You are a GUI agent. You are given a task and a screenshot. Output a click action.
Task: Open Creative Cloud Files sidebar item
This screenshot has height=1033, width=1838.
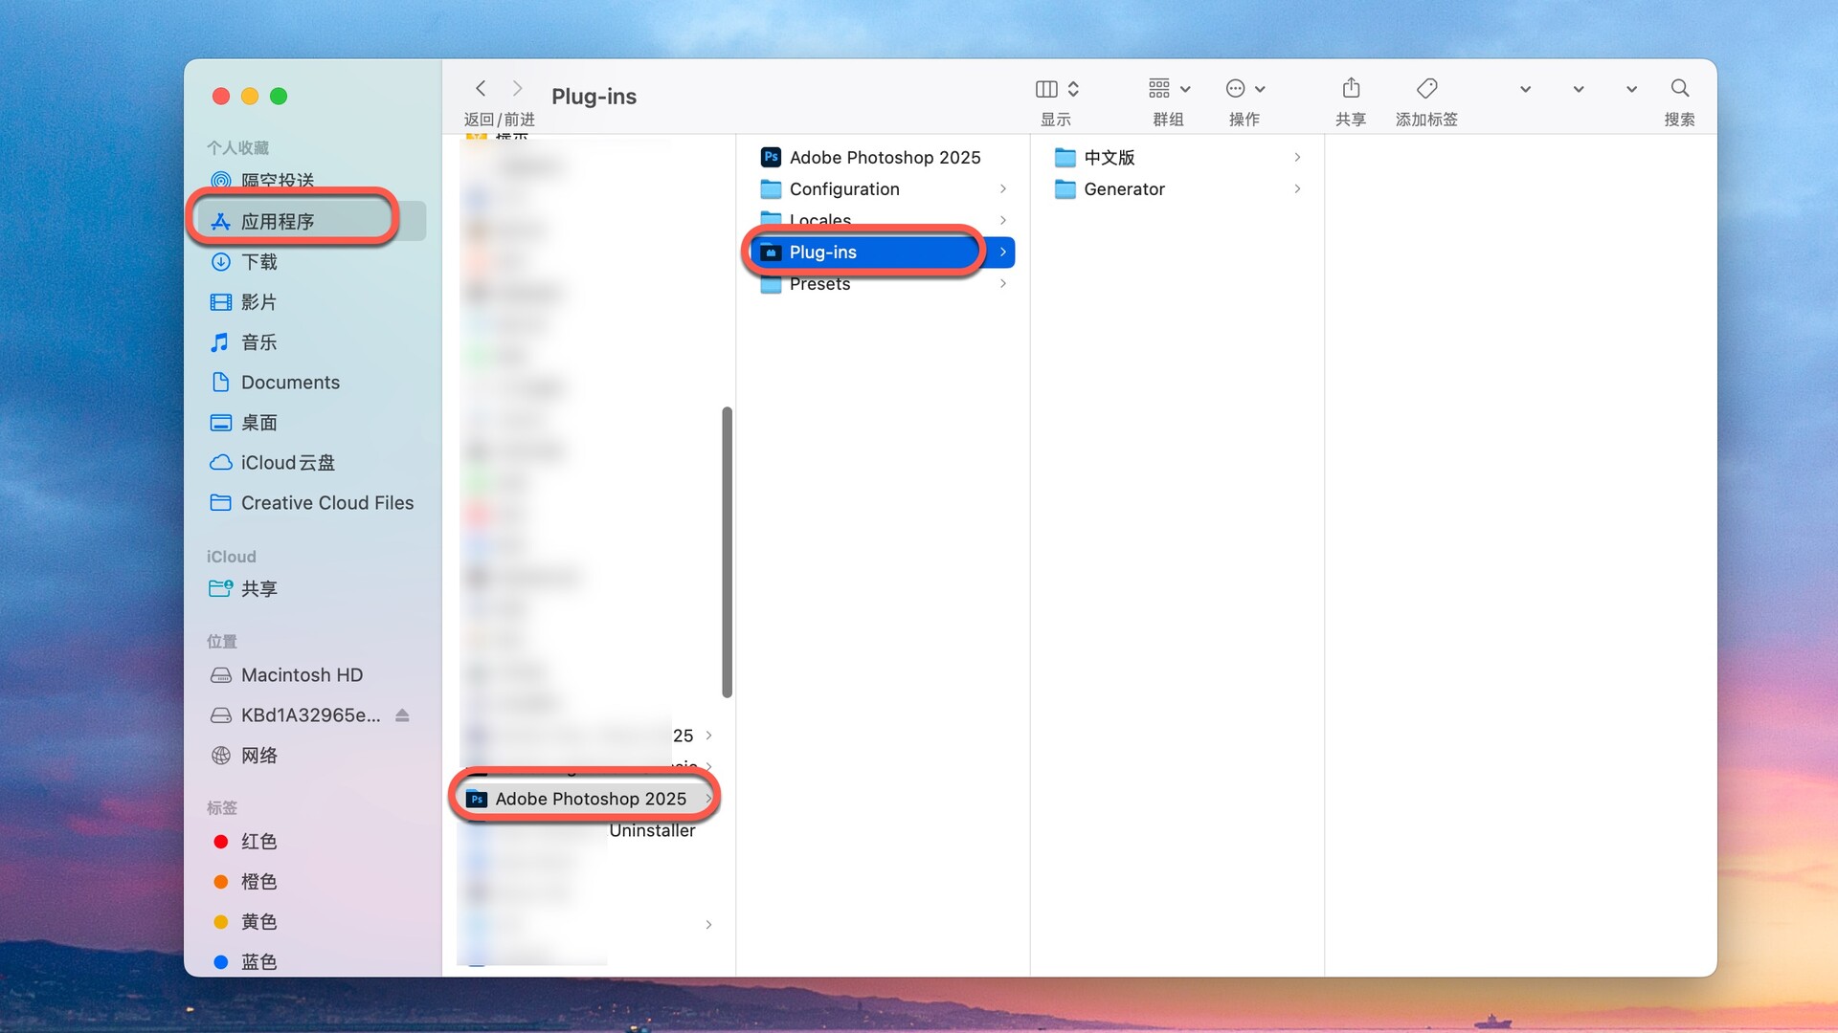click(326, 503)
